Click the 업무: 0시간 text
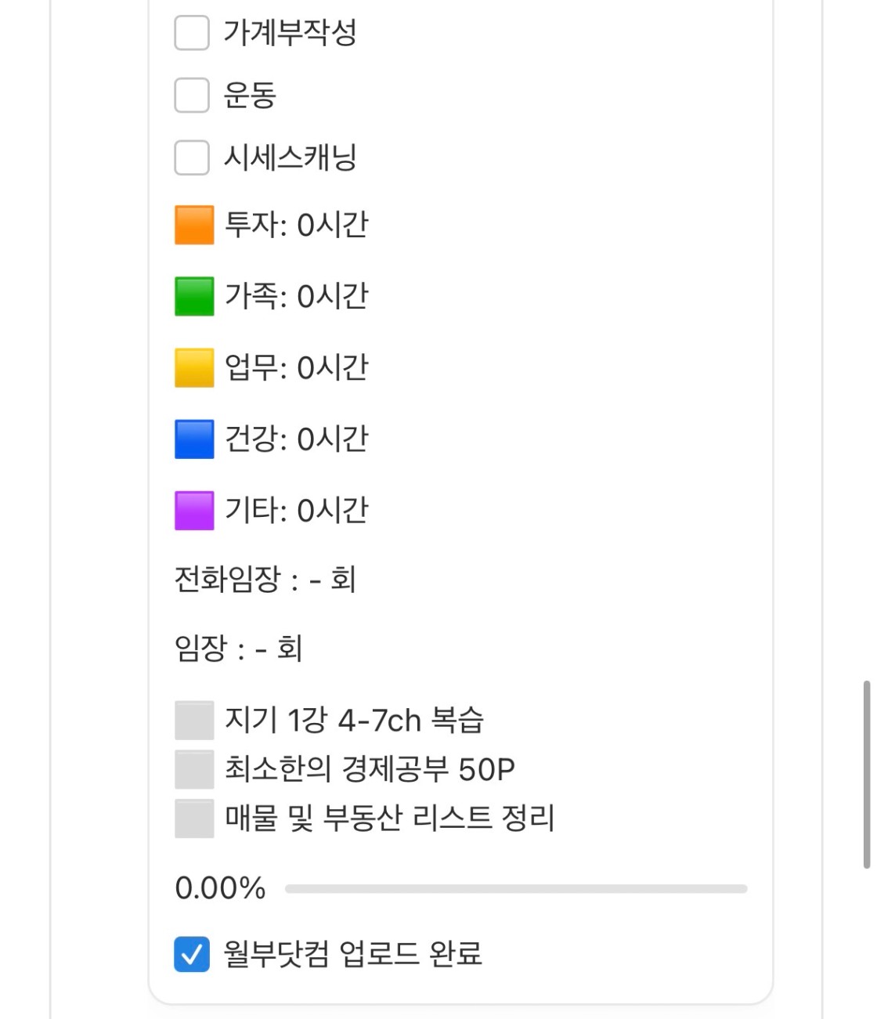877x1019 pixels. pyautogui.click(x=297, y=368)
